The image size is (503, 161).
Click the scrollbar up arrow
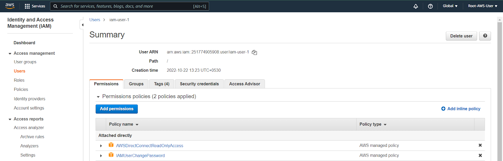pyautogui.click(x=500, y=19)
